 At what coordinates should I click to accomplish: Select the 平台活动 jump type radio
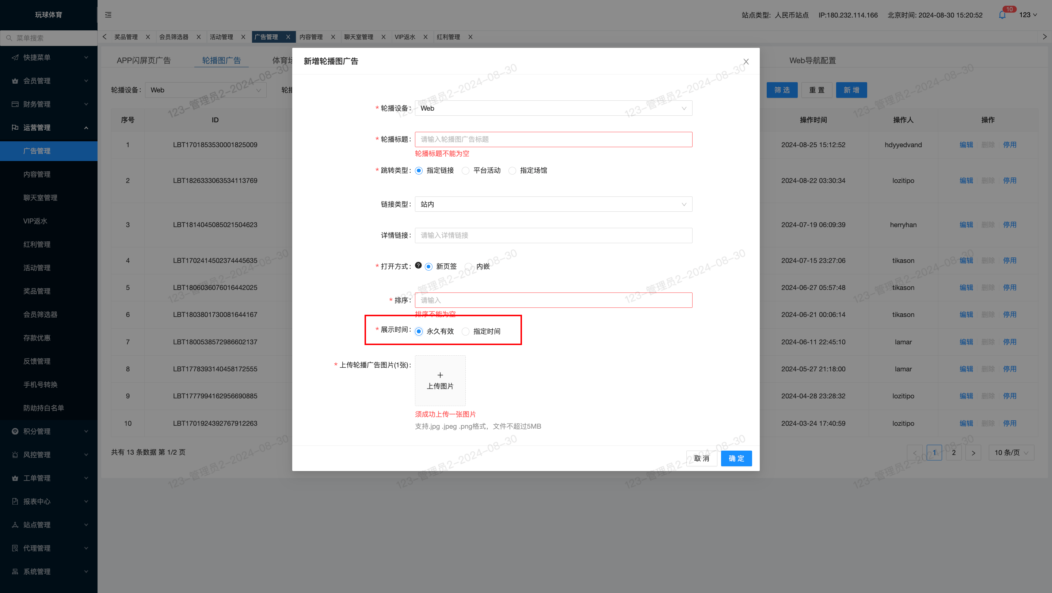coord(466,171)
